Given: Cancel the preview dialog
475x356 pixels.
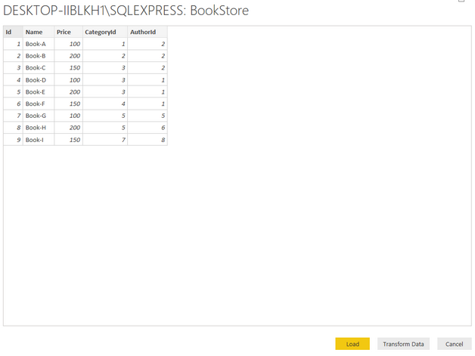Looking at the screenshot, I should (x=454, y=344).
